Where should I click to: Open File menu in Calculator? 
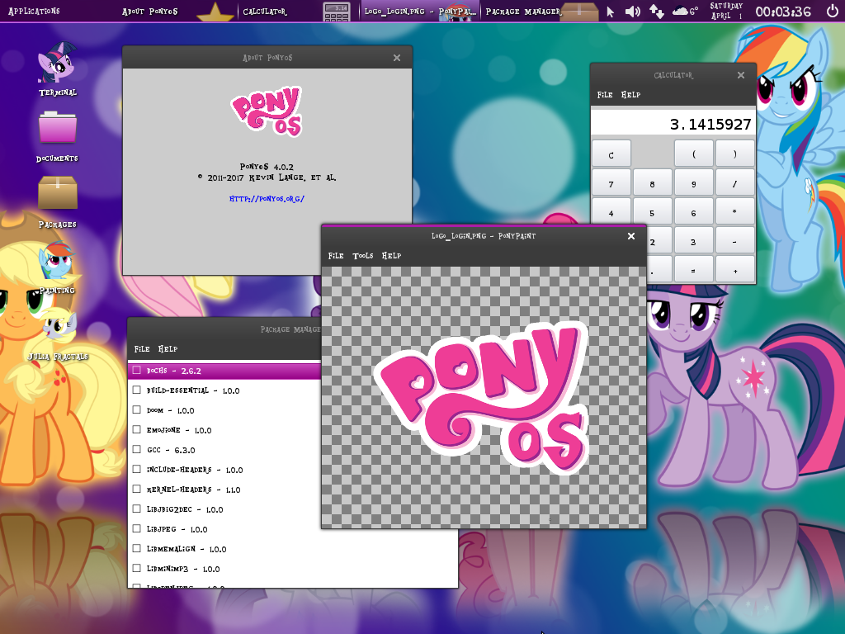coord(605,95)
